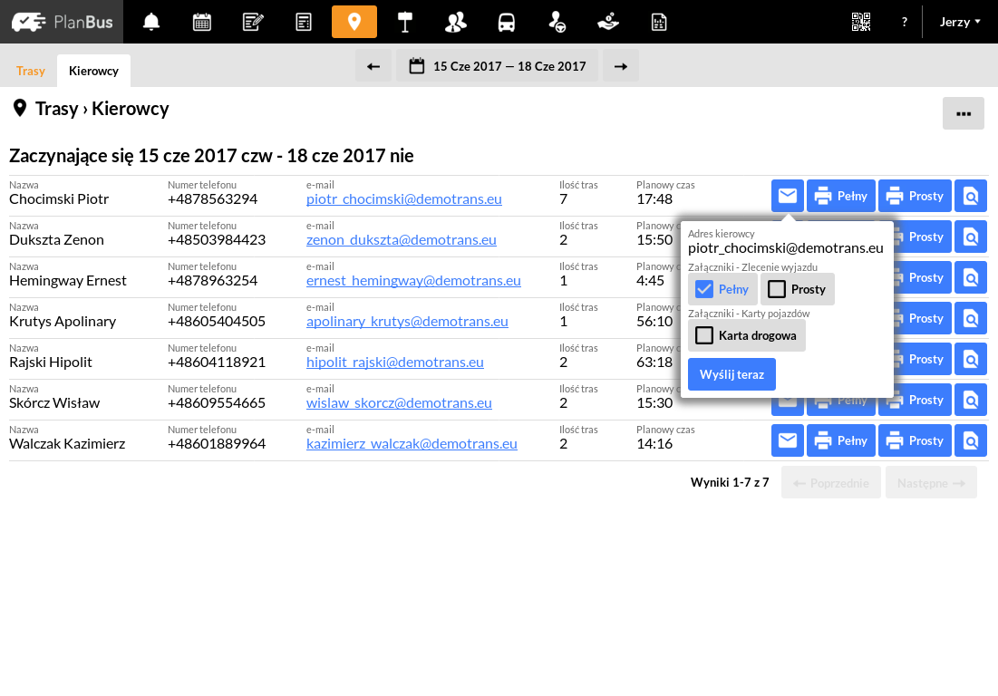The height and width of the screenshot is (696, 998).
Task: Select the orange map pin Trasy icon
Action: pyautogui.click(x=354, y=22)
